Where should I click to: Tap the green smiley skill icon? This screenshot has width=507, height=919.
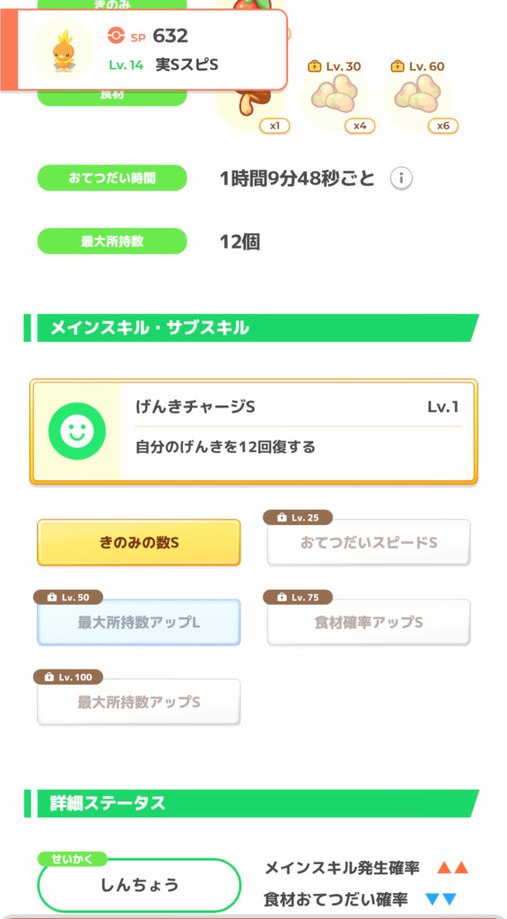(x=77, y=431)
